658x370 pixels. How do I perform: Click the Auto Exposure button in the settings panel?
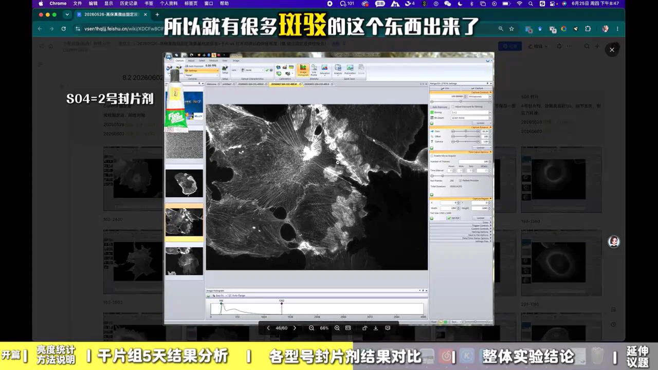[x=440, y=107]
